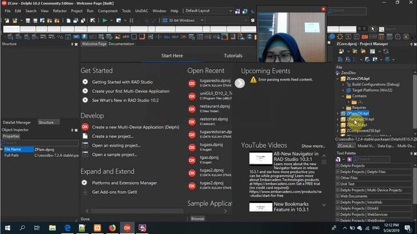
Task: Click Microsoft Edge in the taskbar
Action: coord(68,228)
